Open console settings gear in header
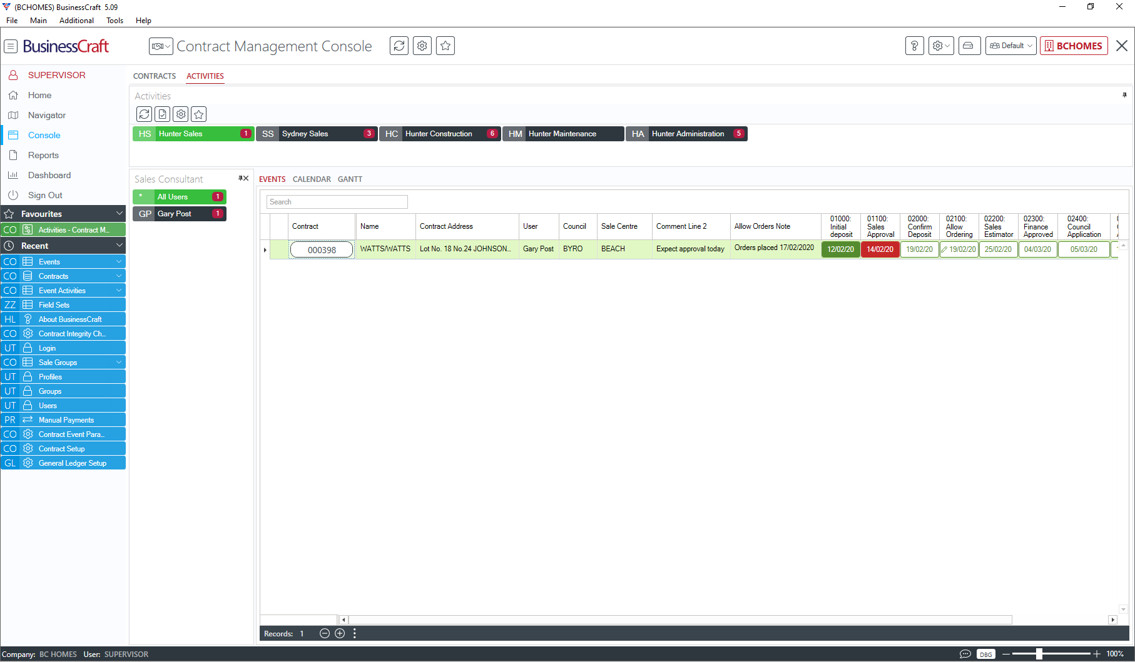 click(422, 46)
